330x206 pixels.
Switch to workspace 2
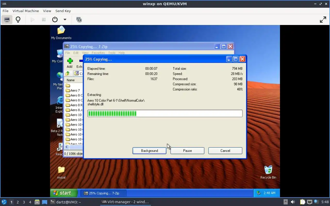click(x=18, y=202)
